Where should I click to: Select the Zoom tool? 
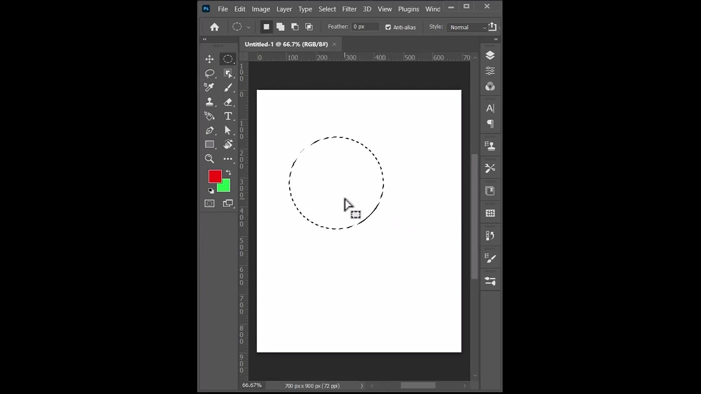[210, 159]
